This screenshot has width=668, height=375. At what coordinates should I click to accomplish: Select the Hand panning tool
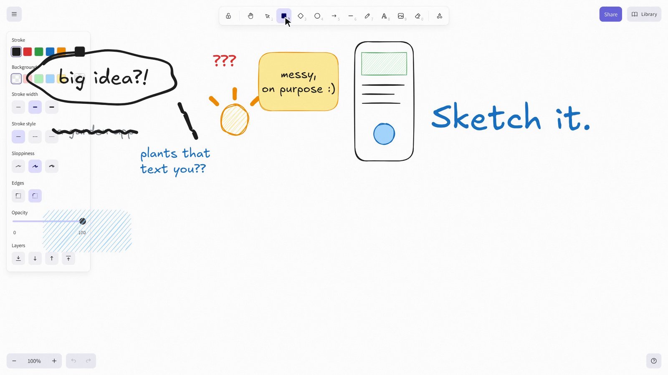click(x=250, y=16)
